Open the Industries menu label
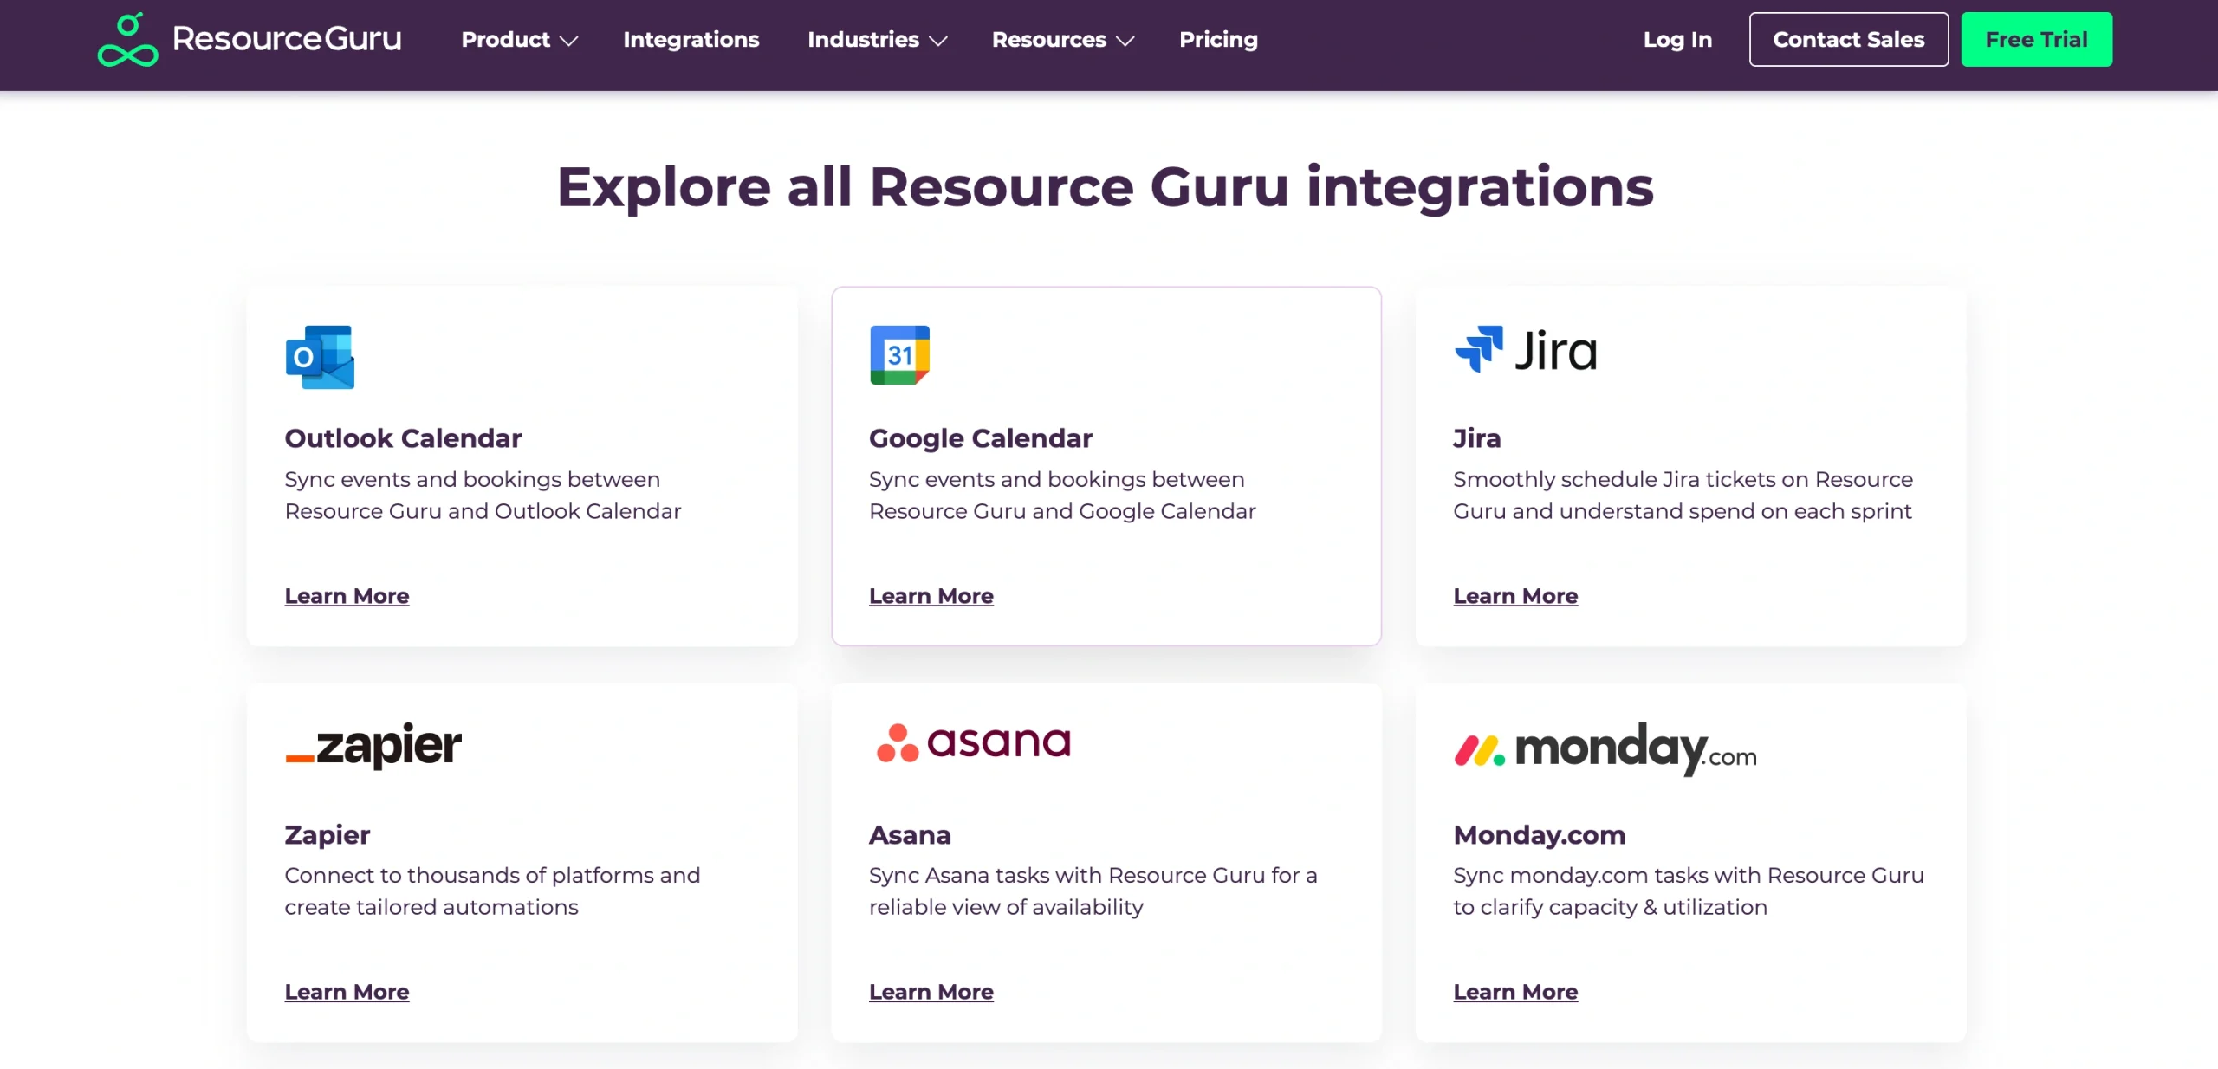 tap(863, 40)
